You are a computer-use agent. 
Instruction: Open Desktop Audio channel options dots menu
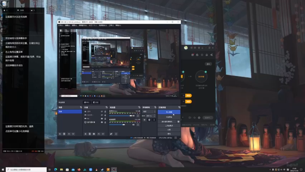tap(138, 125)
